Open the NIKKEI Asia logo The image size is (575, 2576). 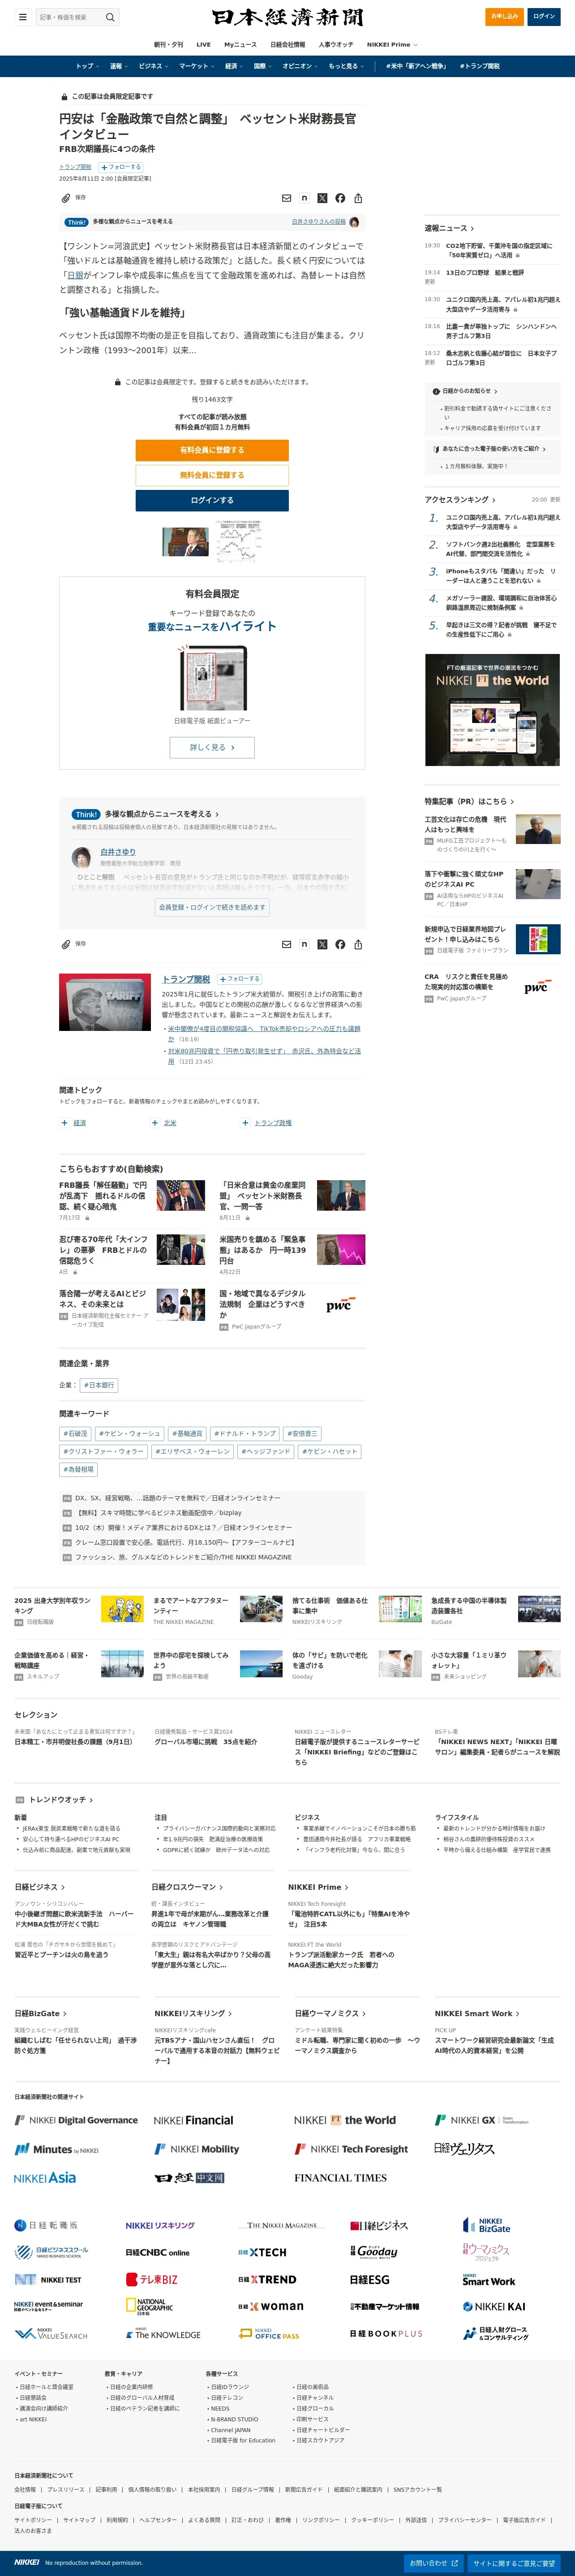[x=45, y=2178]
